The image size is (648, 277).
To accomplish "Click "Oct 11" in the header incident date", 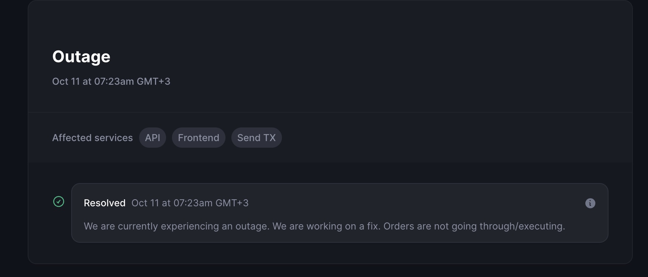I will (66, 81).
